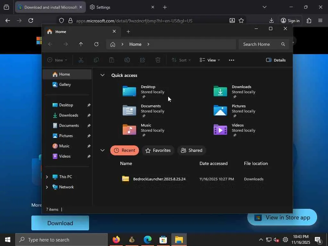328x246 pixels.
Task: Open the Downloads folder in Quick access
Action: [x=235, y=91]
